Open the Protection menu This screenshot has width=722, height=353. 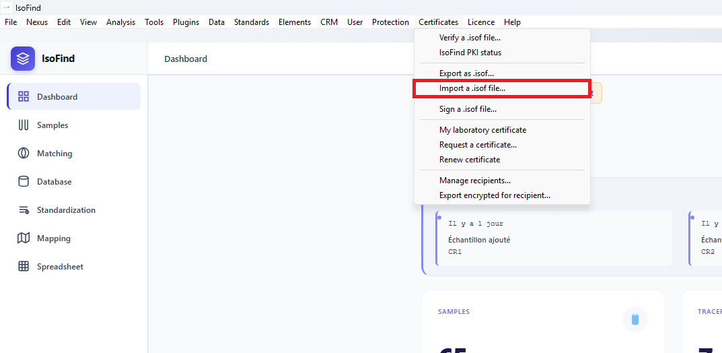390,22
